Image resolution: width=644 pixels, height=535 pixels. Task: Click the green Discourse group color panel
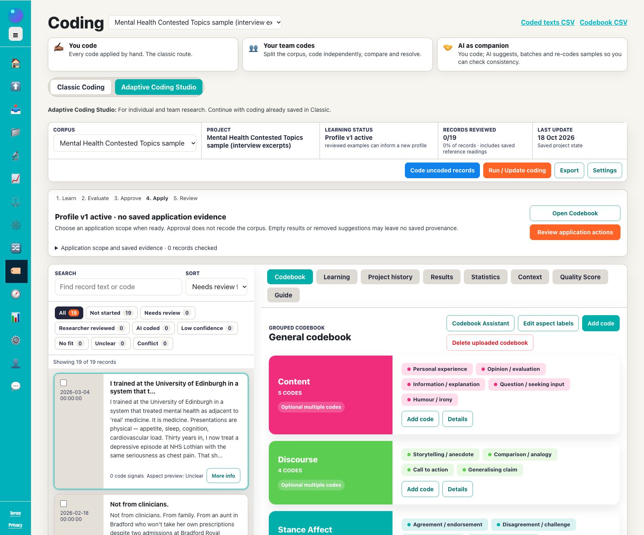(x=331, y=473)
